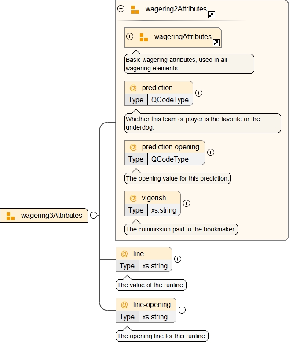Select the wagering3Attributes label

[51, 216]
